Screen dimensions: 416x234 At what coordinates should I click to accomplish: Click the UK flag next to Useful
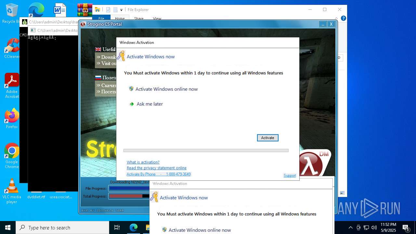(98, 49)
